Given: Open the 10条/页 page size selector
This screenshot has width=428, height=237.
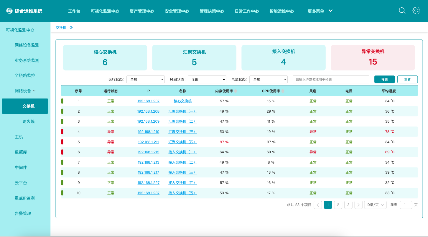Looking at the screenshot, I should (x=375, y=205).
